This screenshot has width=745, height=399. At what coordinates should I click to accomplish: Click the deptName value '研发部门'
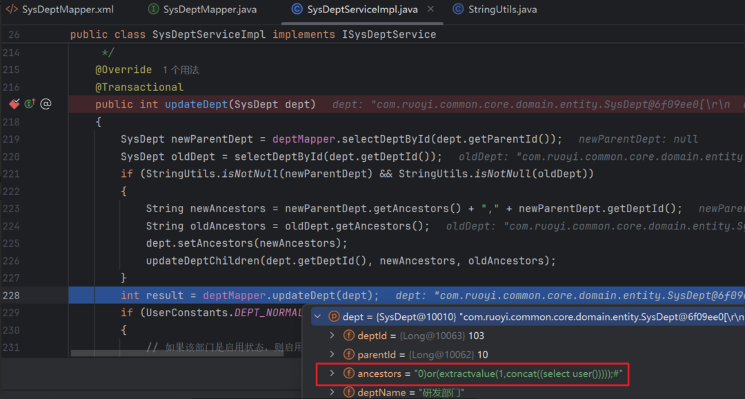(441, 393)
